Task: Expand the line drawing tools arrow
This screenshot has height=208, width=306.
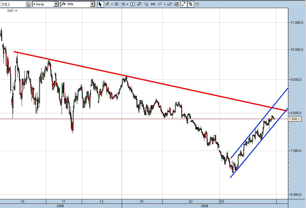Action: pyautogui.click(x=165, y=4)
